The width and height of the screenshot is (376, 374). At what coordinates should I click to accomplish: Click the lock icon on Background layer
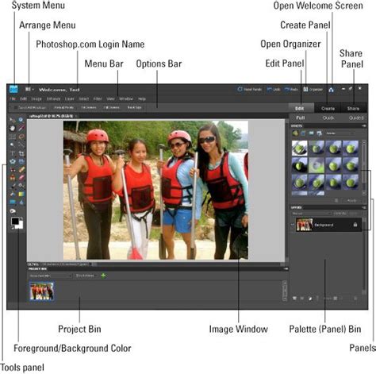point(355,225)
